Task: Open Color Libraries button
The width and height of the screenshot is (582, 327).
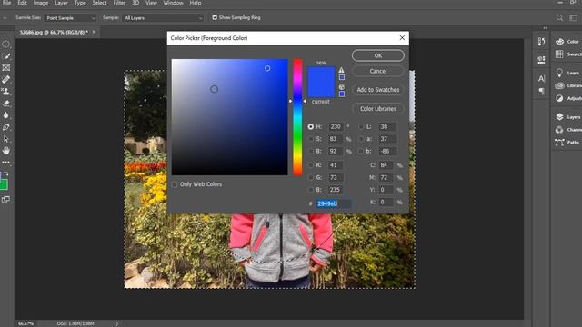Action: coord(378,109)
